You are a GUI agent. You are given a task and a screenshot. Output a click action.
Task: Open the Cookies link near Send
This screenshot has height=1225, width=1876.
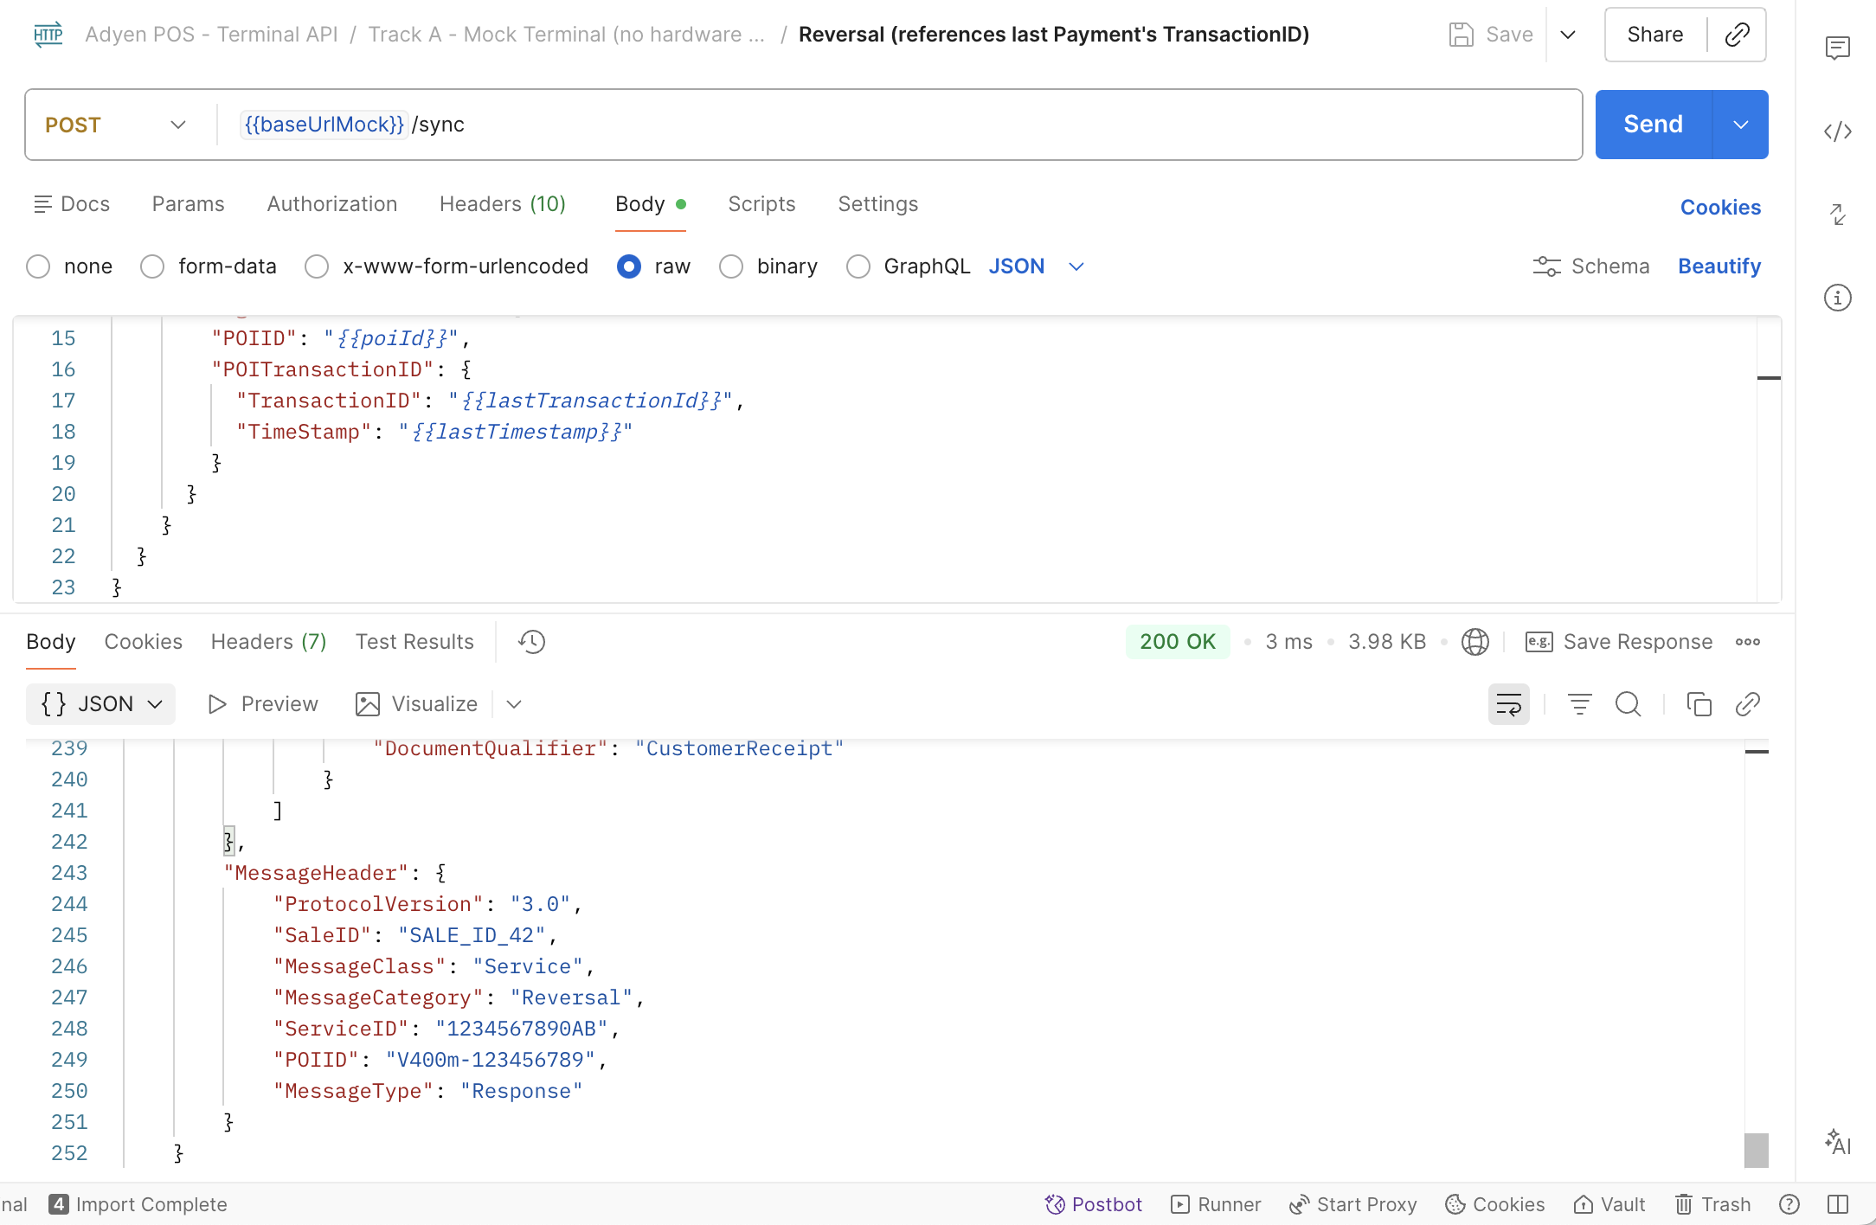[x=1720, y=208]
